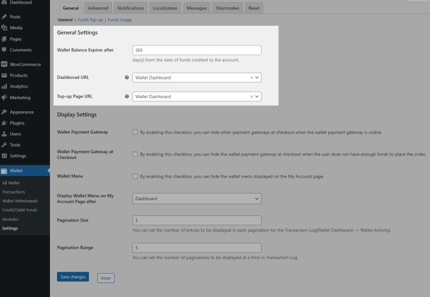Click the Posts pin icon in sidebar
Screen dimensions: 430x297
[x=4, y=17]
